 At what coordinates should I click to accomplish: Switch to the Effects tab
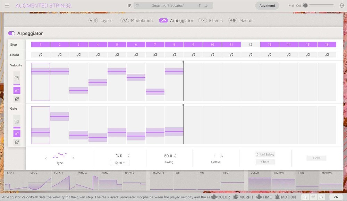(216, 20)
